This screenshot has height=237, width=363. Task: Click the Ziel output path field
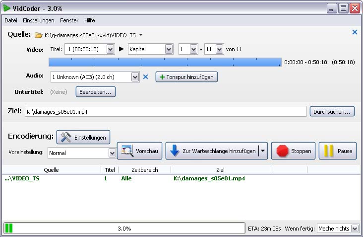[x=166, y=111]
